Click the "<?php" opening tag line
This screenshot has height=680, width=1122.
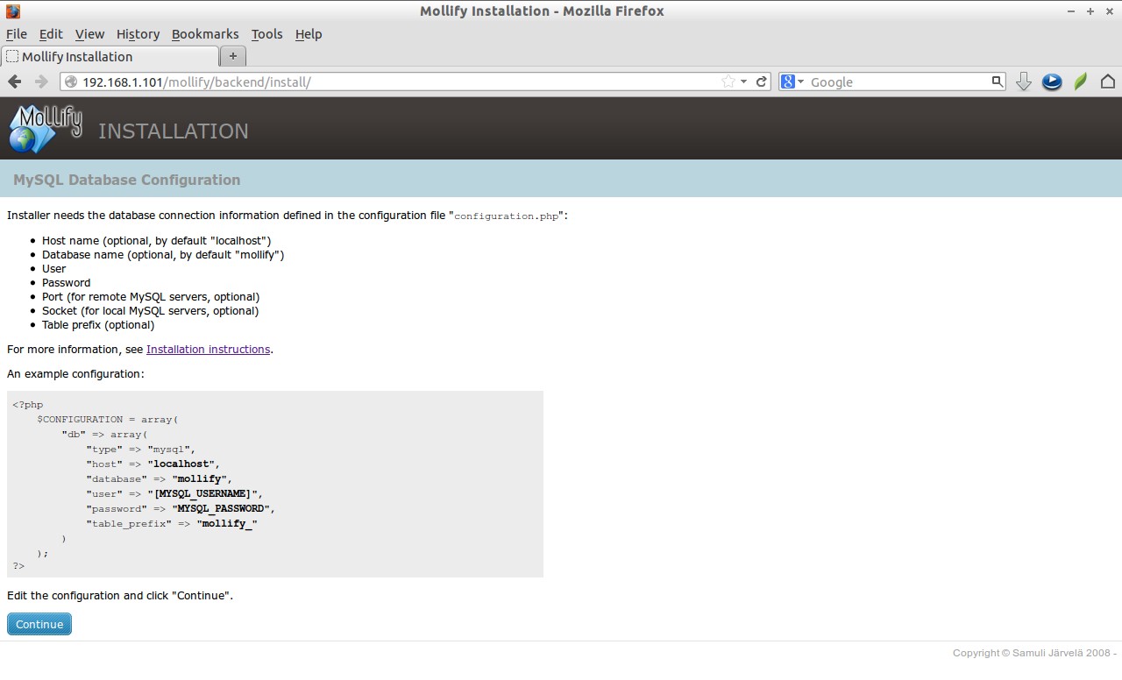[x=27, y=405]
